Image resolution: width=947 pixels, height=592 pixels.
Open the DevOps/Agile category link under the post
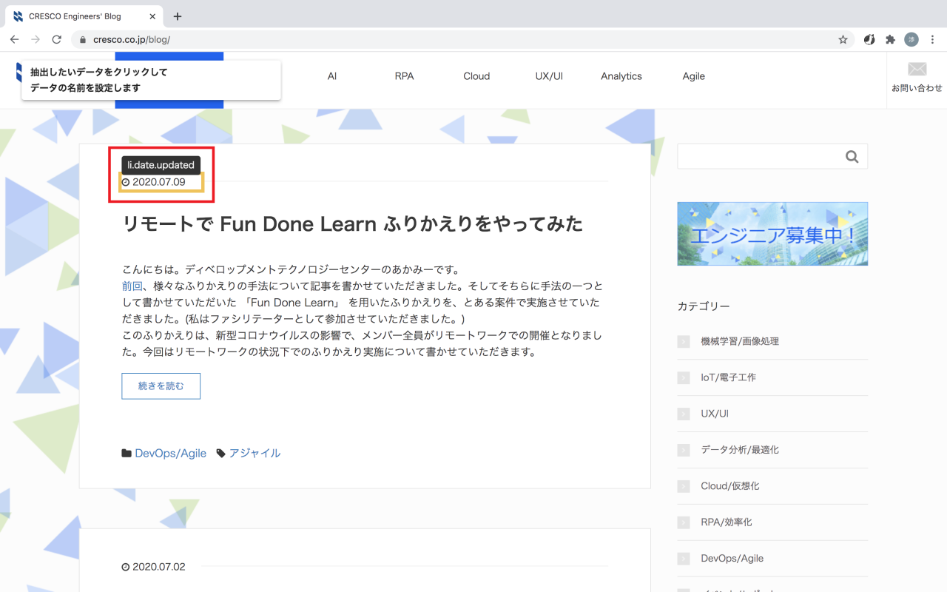170,454
